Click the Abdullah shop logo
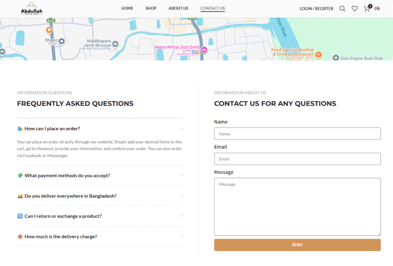Image resolution: width=393 pixels, height=266 pixels. 31,8
